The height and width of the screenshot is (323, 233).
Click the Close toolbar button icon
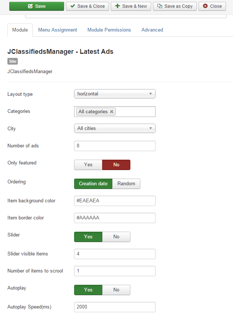pyautogui.click(x=205, y=6)
